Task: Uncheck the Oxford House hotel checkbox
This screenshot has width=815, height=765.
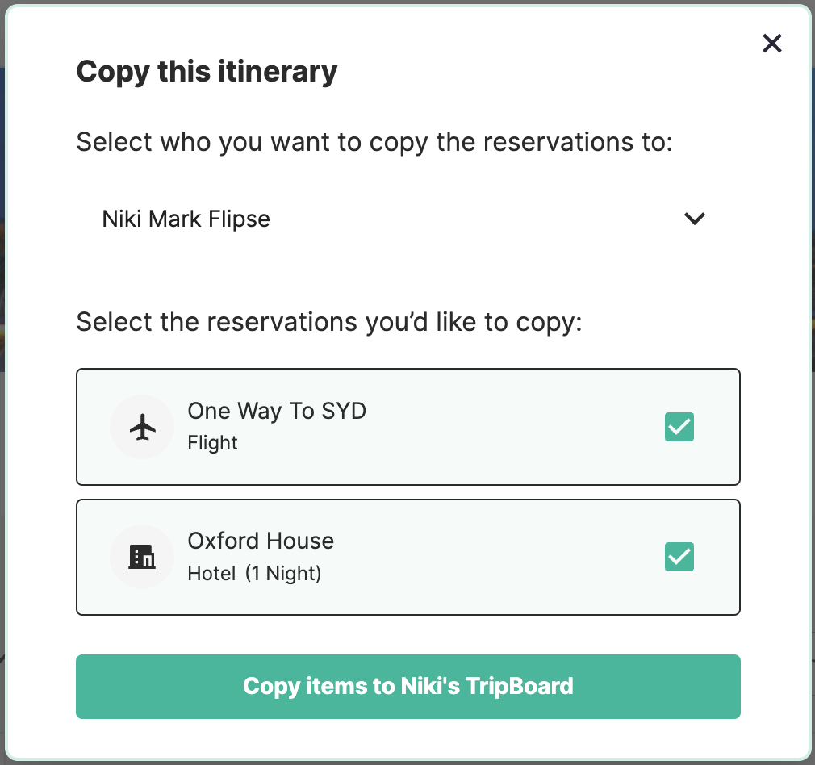Action: click(679, 557)
